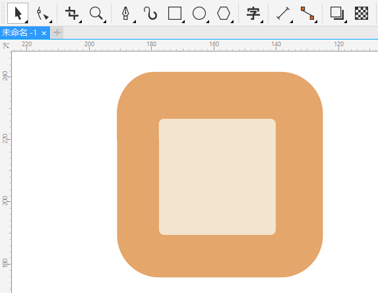Select the Ellipse tool

click(199, 13)
